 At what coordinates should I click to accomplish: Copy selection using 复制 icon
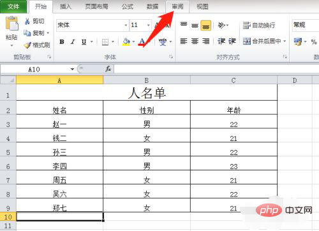[x=27, y=33]
